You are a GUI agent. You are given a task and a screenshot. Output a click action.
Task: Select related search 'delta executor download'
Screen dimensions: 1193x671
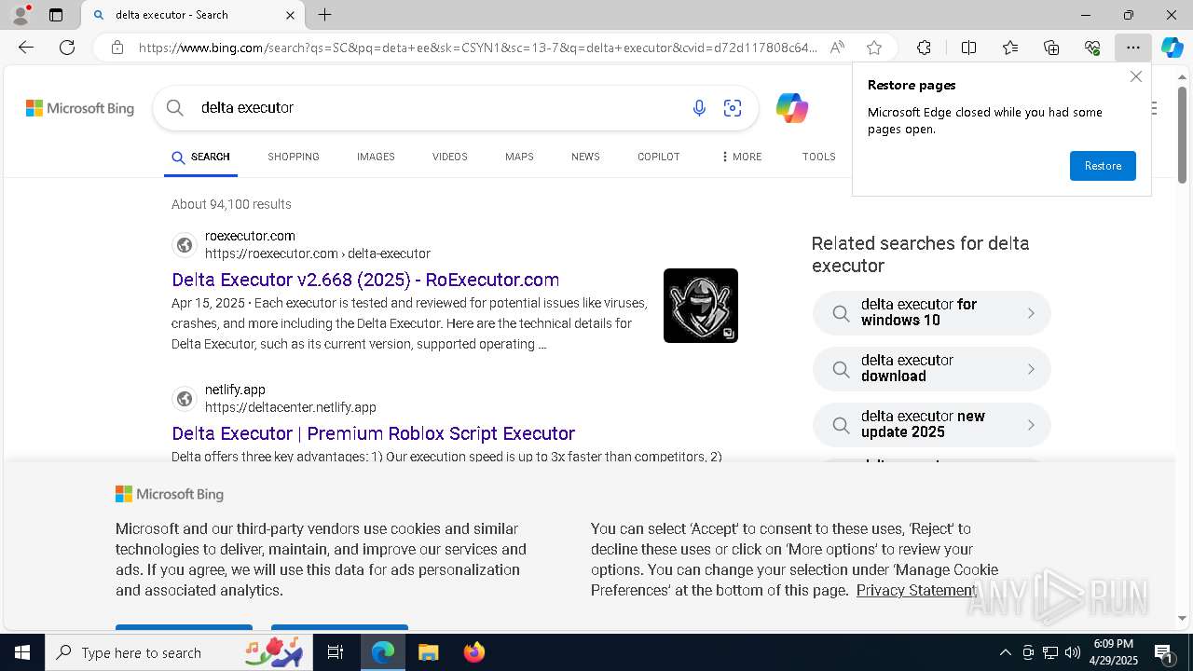pyautogui.click(x=932, y=369)
